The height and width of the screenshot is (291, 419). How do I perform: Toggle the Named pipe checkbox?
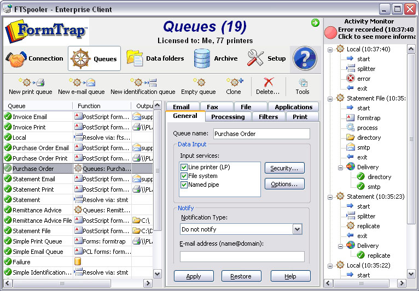(x=184, y=185)
